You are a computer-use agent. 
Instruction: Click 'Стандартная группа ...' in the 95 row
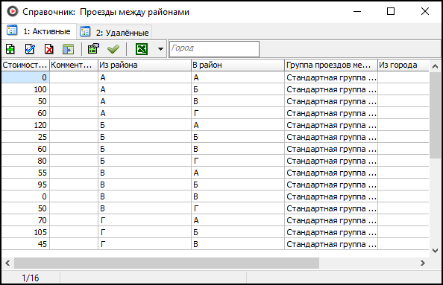(x=331, y=185)
